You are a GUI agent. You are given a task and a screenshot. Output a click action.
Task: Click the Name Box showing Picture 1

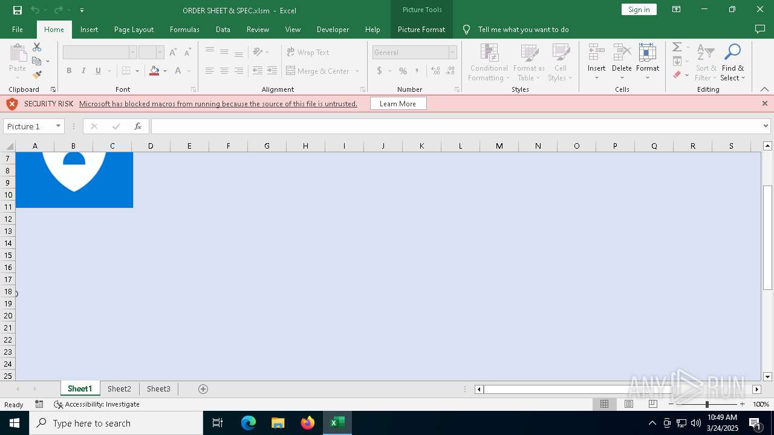click(28, 126)
